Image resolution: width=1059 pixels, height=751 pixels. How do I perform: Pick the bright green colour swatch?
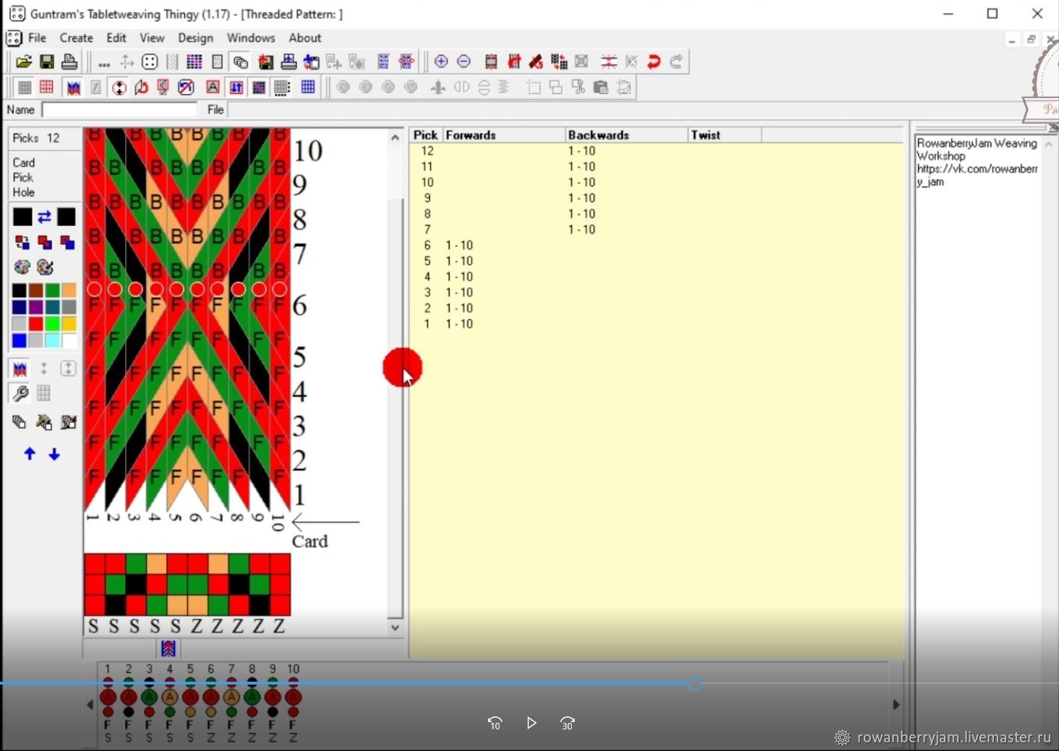pos(52,324)
